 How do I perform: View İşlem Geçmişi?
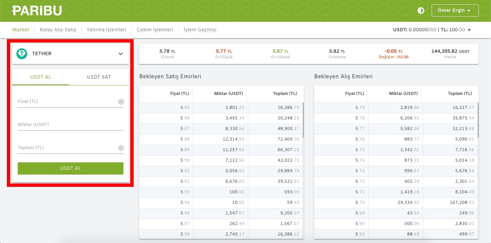click(x=200, y=30)
